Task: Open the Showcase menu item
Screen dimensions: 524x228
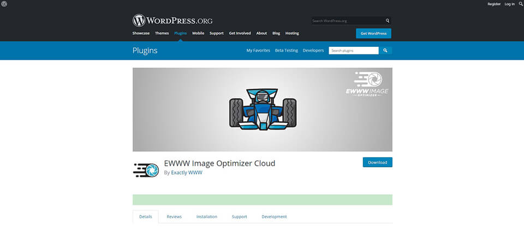Action: (141, 33)
